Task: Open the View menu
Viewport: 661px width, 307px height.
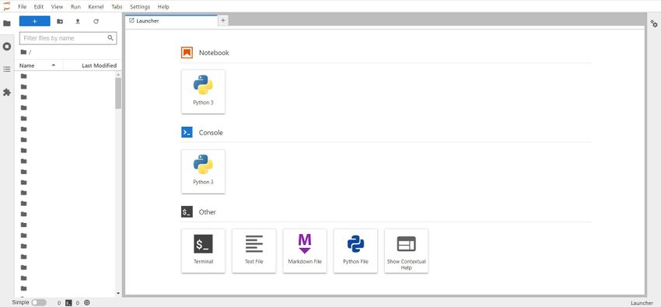Action: [57, 7]
